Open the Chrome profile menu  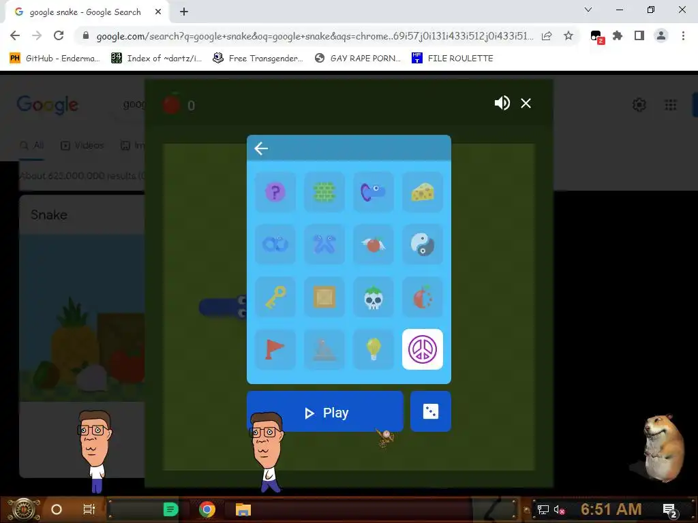661,35
